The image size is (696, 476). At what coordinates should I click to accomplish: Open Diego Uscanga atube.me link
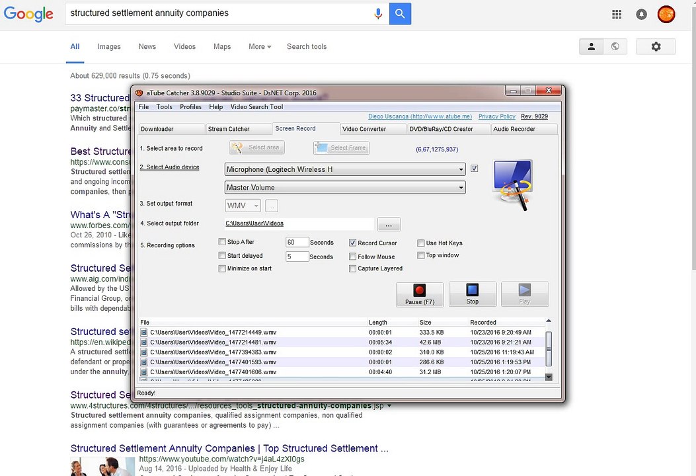[420, 116]
